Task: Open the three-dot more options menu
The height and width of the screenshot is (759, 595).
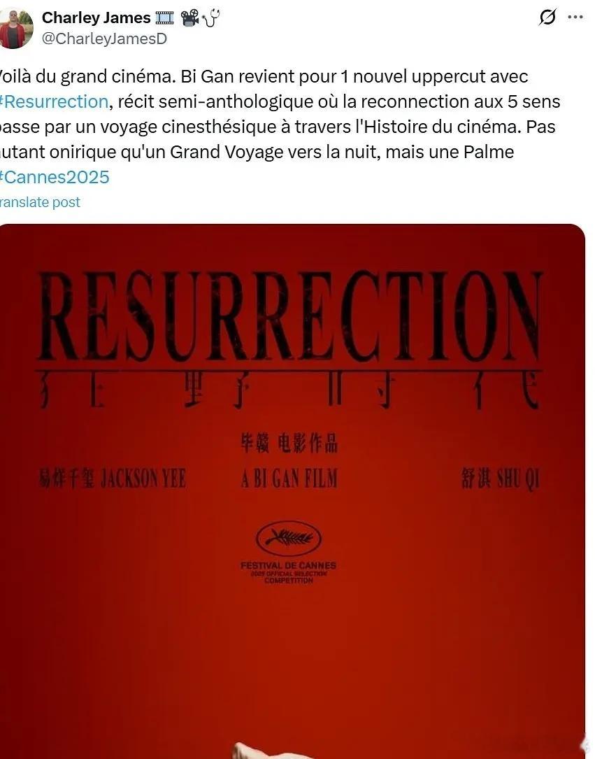Action: click(x=575, y=17)
